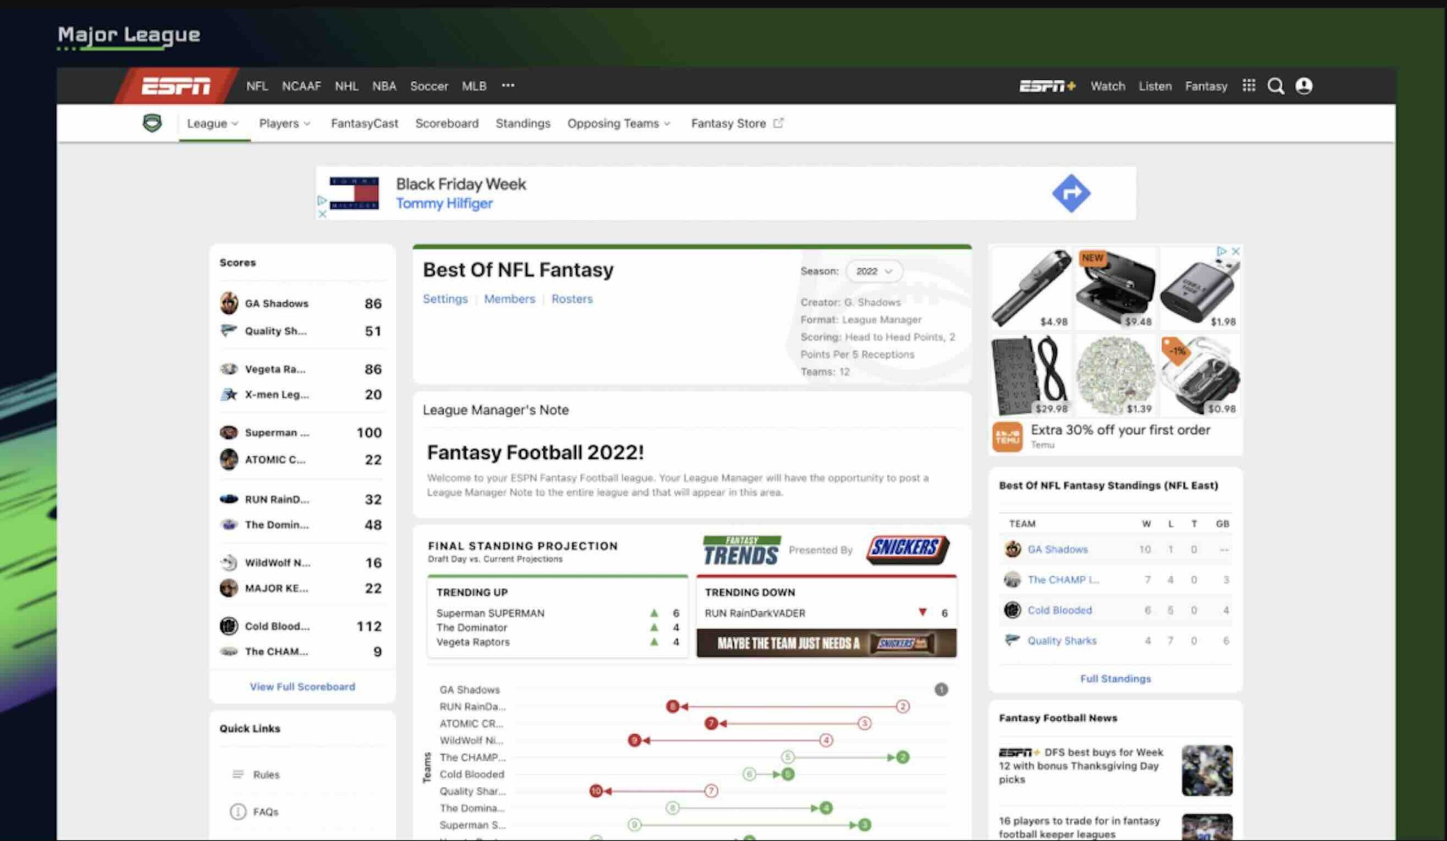Expand the League dropdown menu
The height and width of the screenshot is (841, 1447).
[x=213, y=123]
